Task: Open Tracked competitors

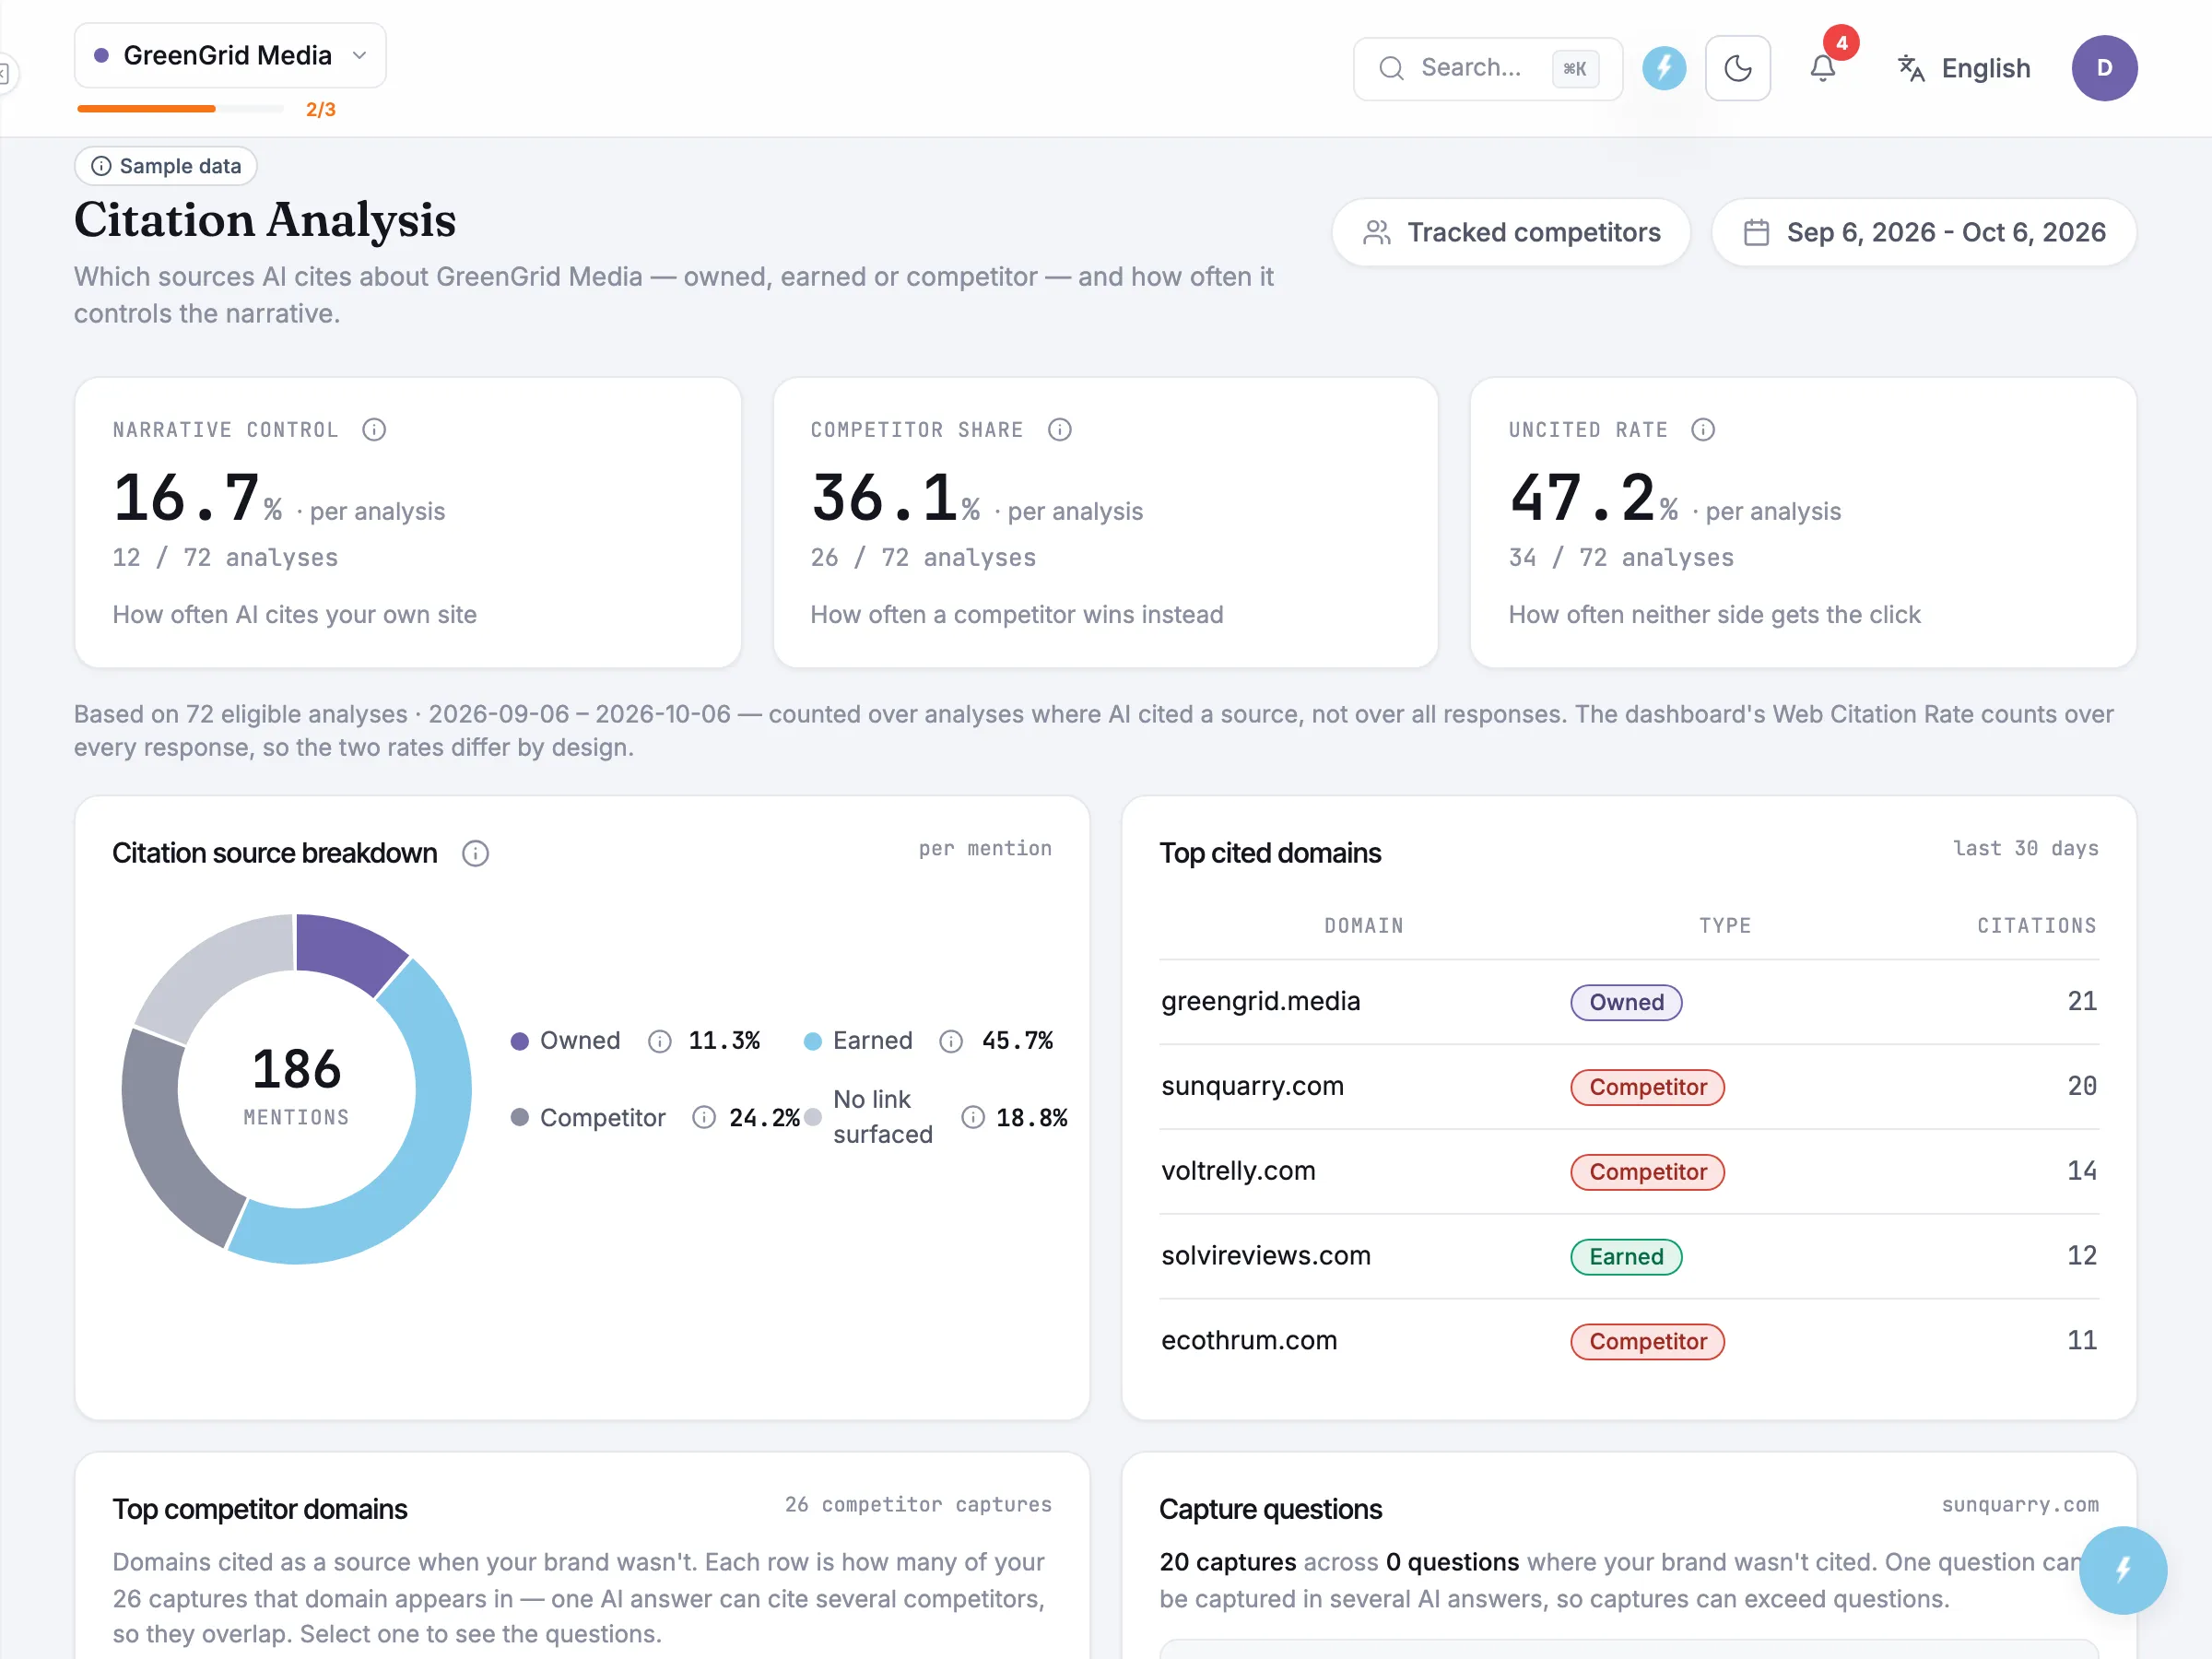Action: [1511, 232]
